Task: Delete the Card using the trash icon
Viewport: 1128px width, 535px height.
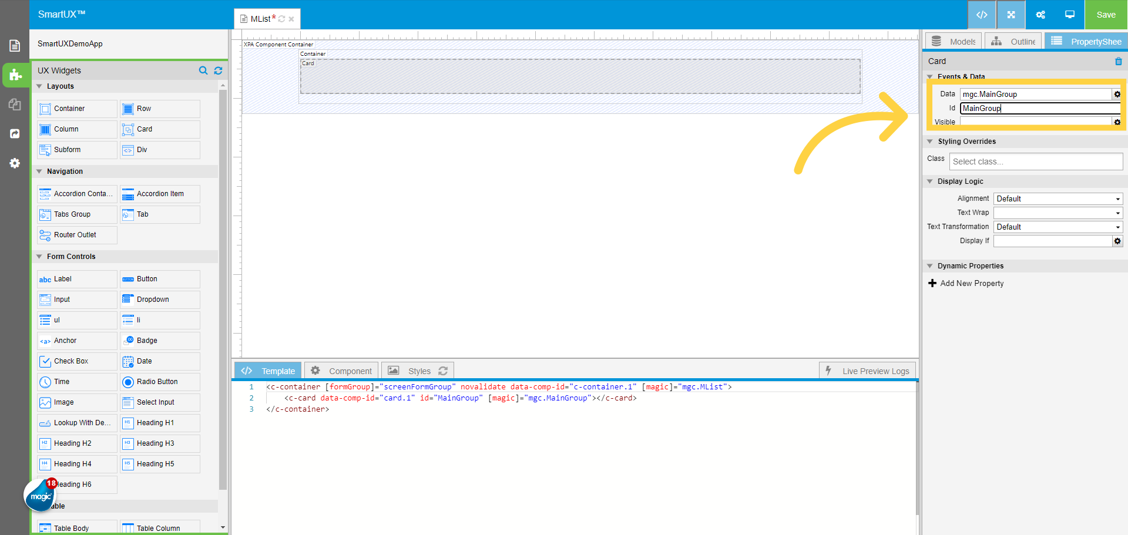Action: coord(1118,62)
